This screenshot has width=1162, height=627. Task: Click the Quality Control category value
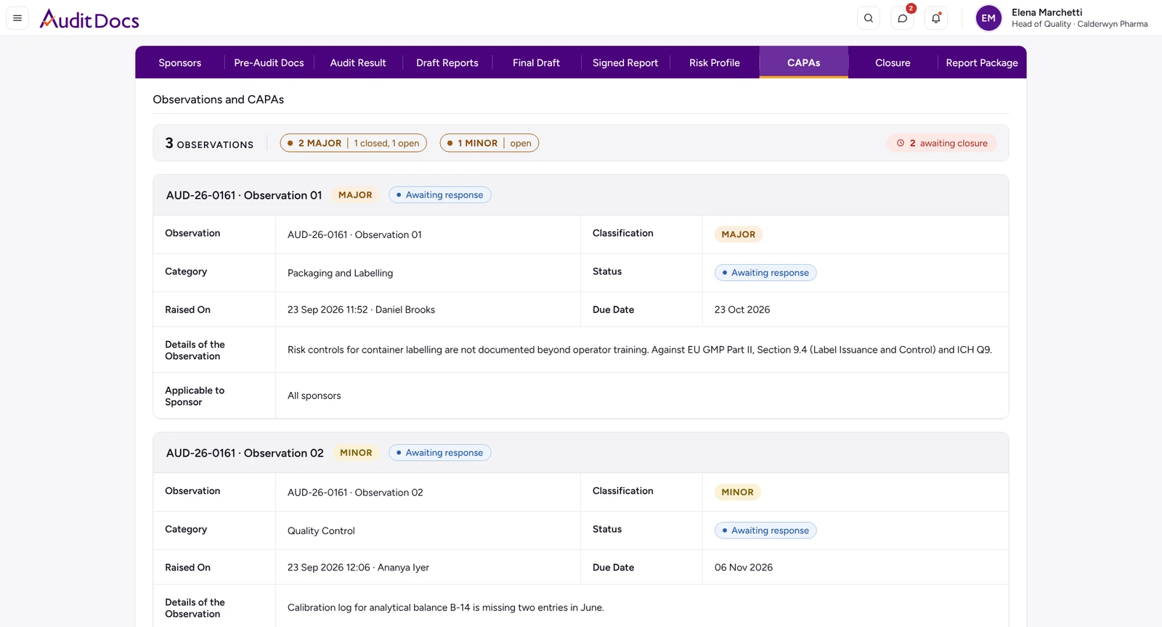tap(321, 530)
